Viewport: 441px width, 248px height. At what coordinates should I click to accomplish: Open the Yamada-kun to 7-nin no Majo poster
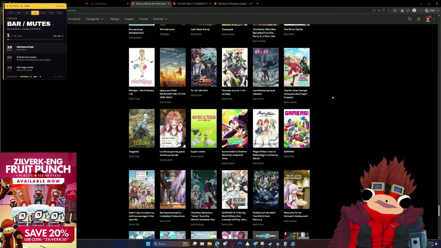pos(235,67)
